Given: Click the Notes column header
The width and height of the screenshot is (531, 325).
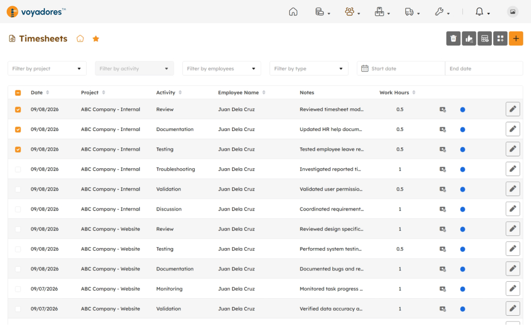Looking at the screenshot, I should 307,92.
